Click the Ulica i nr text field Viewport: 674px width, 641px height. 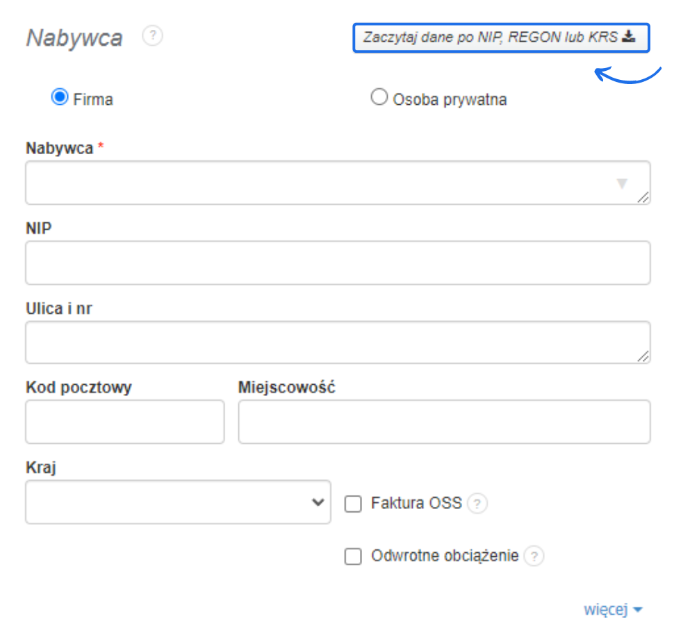point(337,342)
